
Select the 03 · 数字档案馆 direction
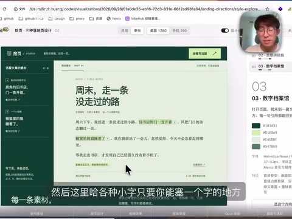pyautogui.click(x=271, y=66)
